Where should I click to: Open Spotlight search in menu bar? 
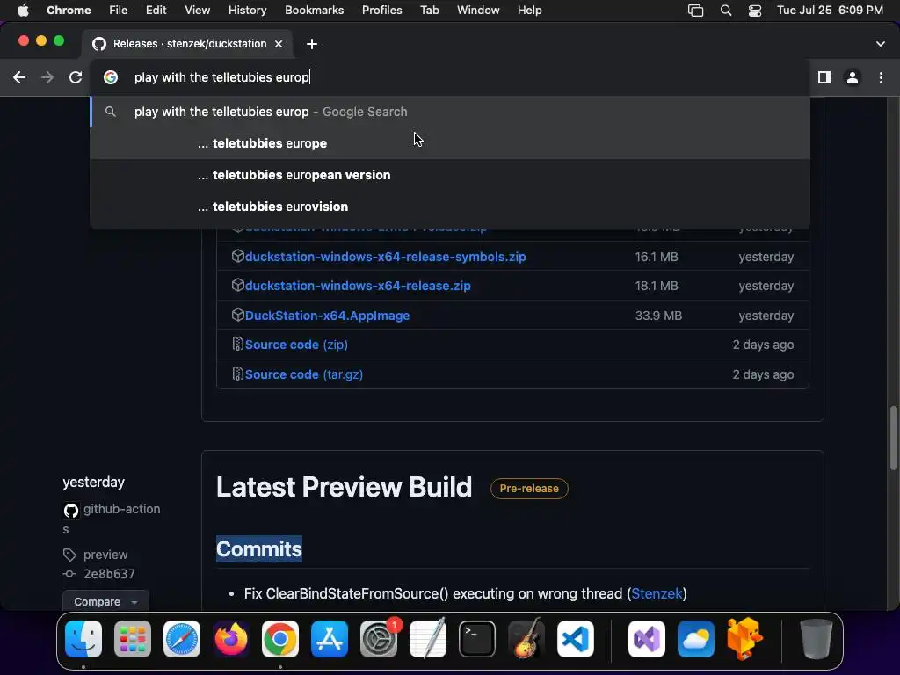pyautogui.click(x=725, y=11)
